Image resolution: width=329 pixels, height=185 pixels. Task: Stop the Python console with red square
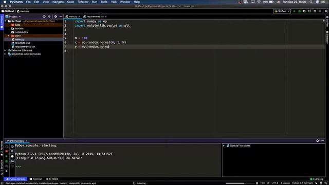click(7, 151)
